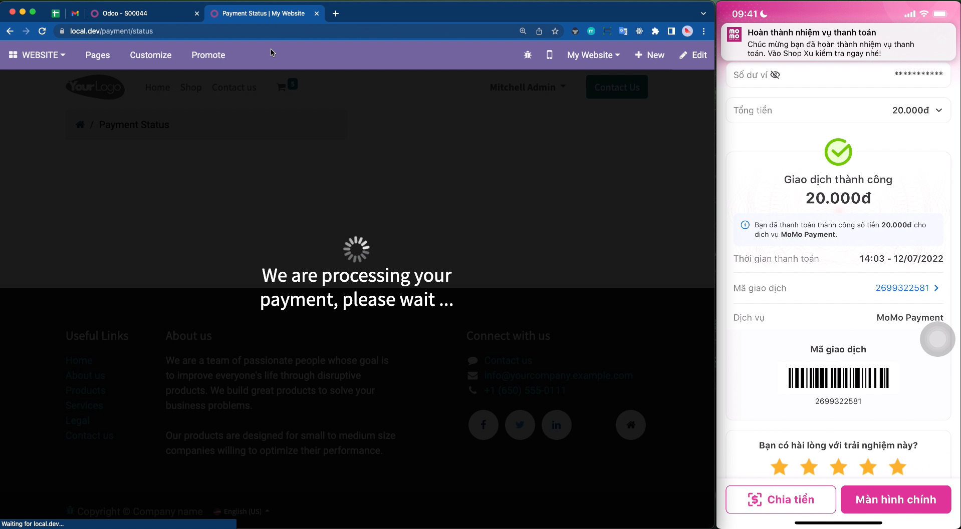Open the Pages menu

click(x=98, y=55)
